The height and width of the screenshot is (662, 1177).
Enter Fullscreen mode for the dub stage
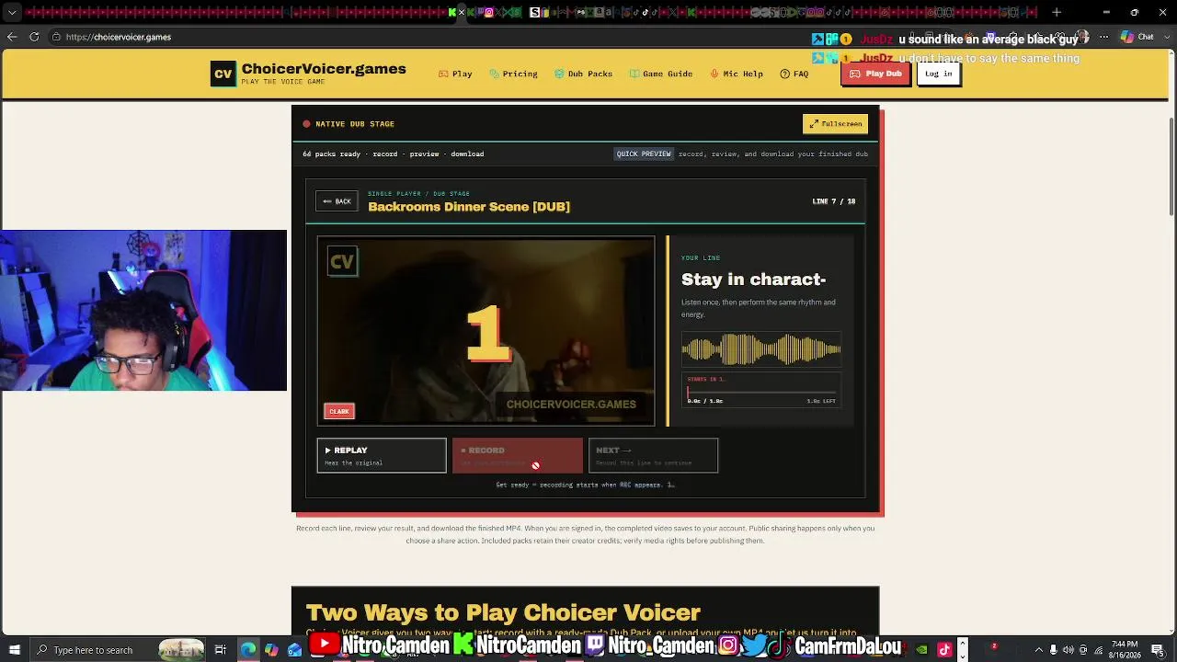[835, 124]
